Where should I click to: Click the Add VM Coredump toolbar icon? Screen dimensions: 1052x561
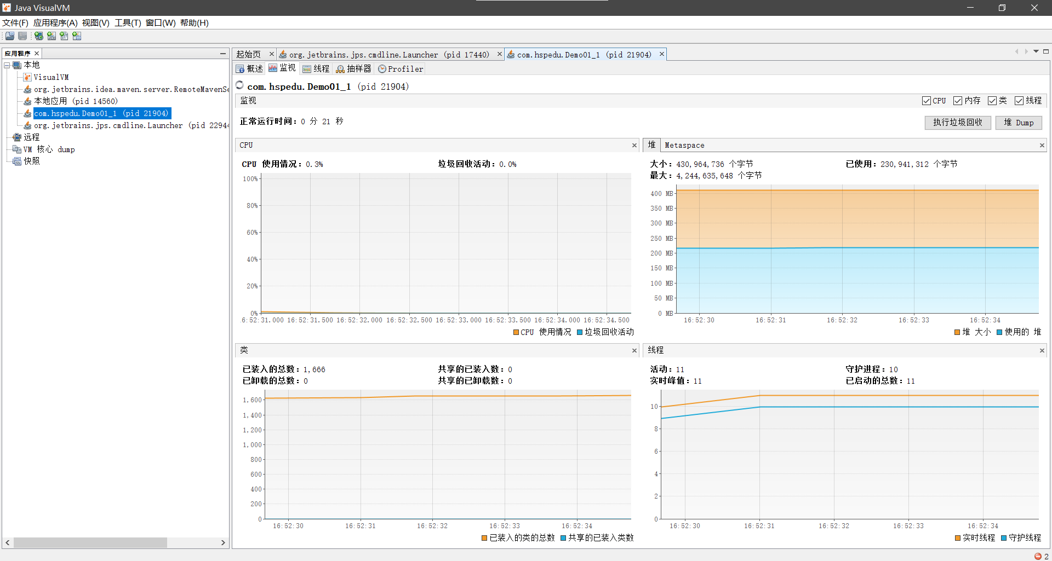(64, 36)
